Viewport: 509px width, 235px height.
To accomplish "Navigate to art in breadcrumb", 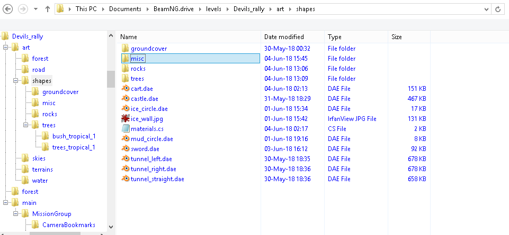I will pos(280,9).
